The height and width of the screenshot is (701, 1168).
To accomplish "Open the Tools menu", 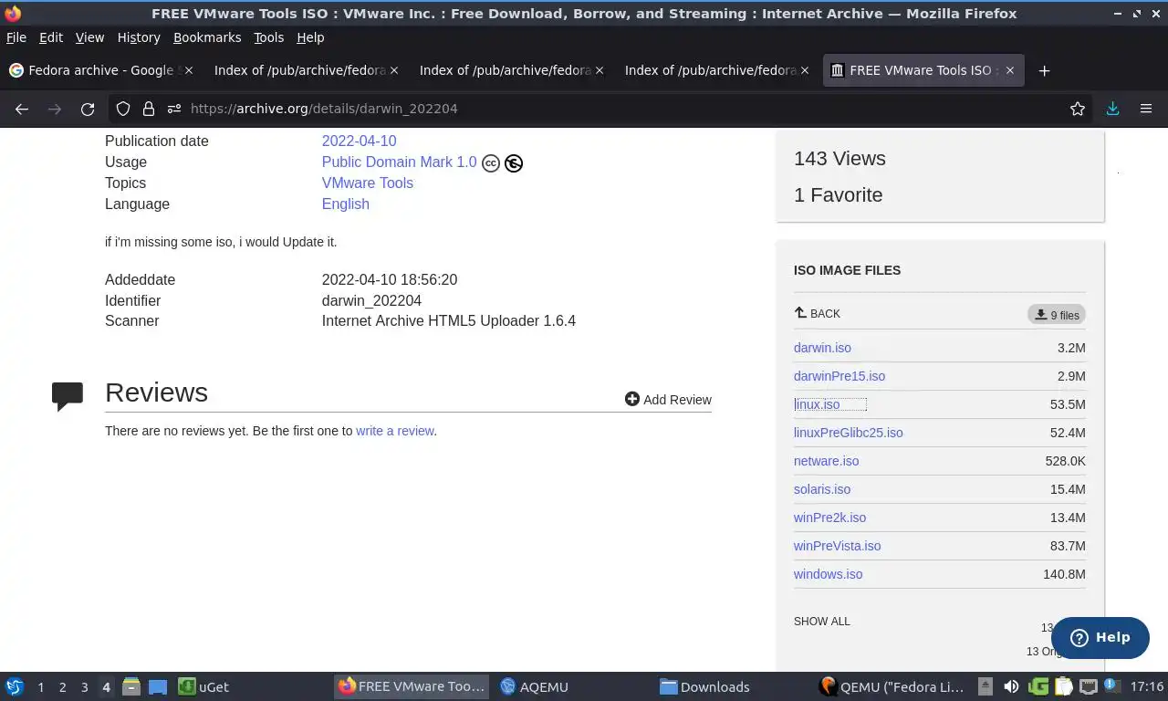I will click(269, 37).
